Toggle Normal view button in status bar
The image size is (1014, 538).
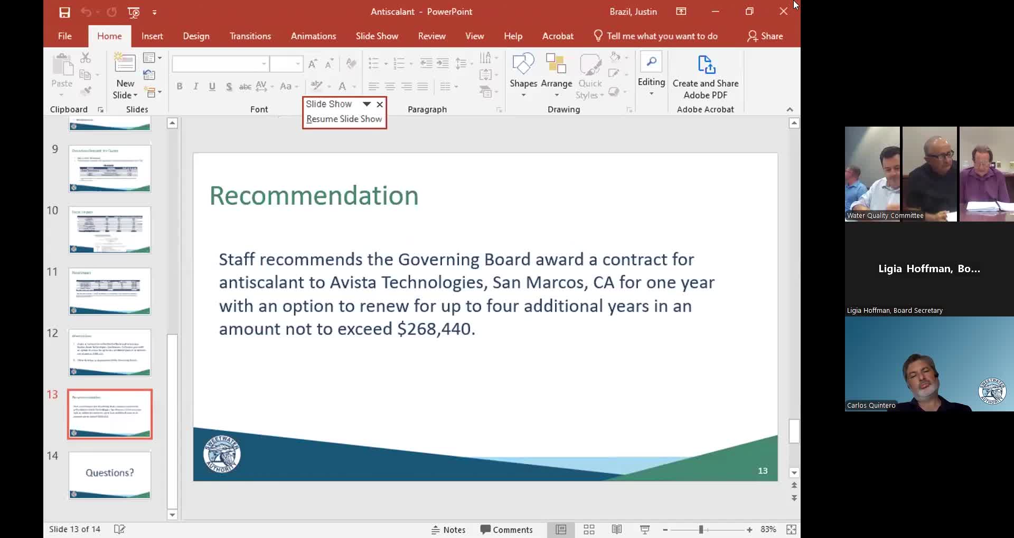pyautogui.click(x=561, y=530)
